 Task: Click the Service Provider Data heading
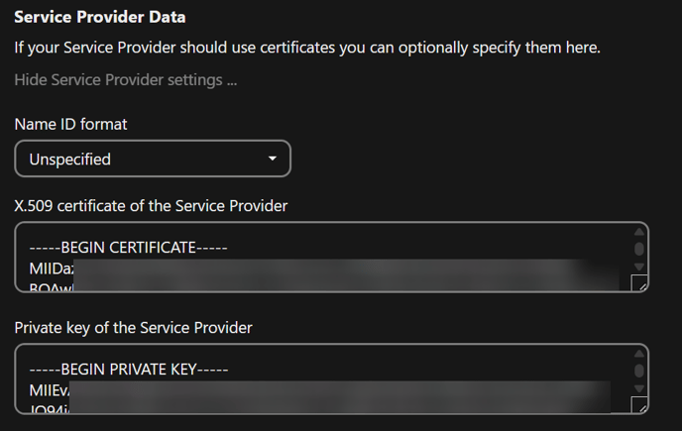(x=99, y=17)
